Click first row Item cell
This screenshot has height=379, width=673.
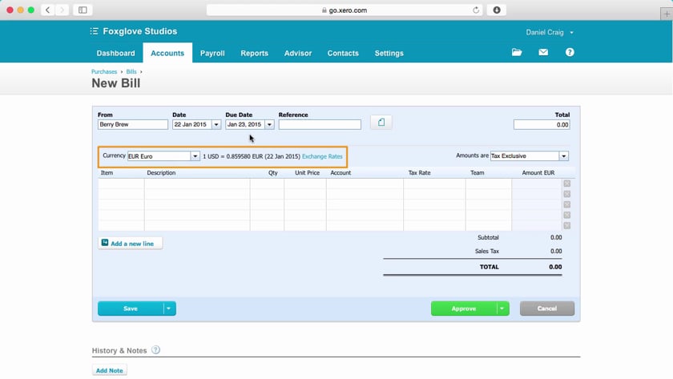pyautogui.click(x=121, y=183)
